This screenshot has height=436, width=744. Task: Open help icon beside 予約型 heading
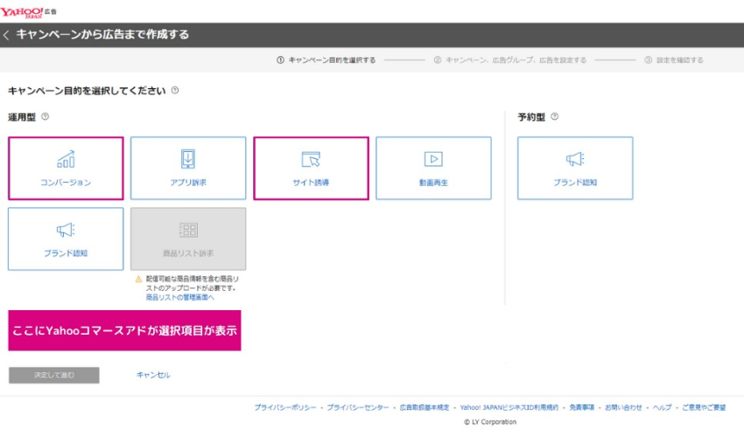click(554, 116)
